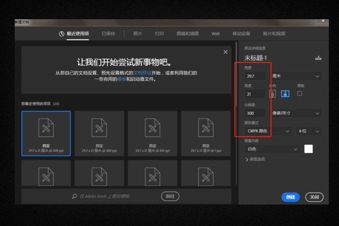
Task: Follow the 模板 link in banner
Action: tap(121, 79)
